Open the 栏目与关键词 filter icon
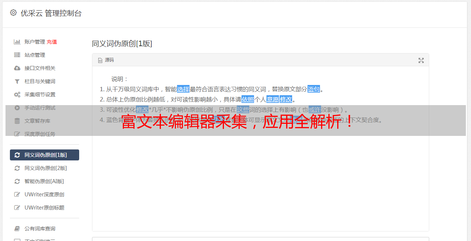The image size is (471, 241). coord(17,81)
